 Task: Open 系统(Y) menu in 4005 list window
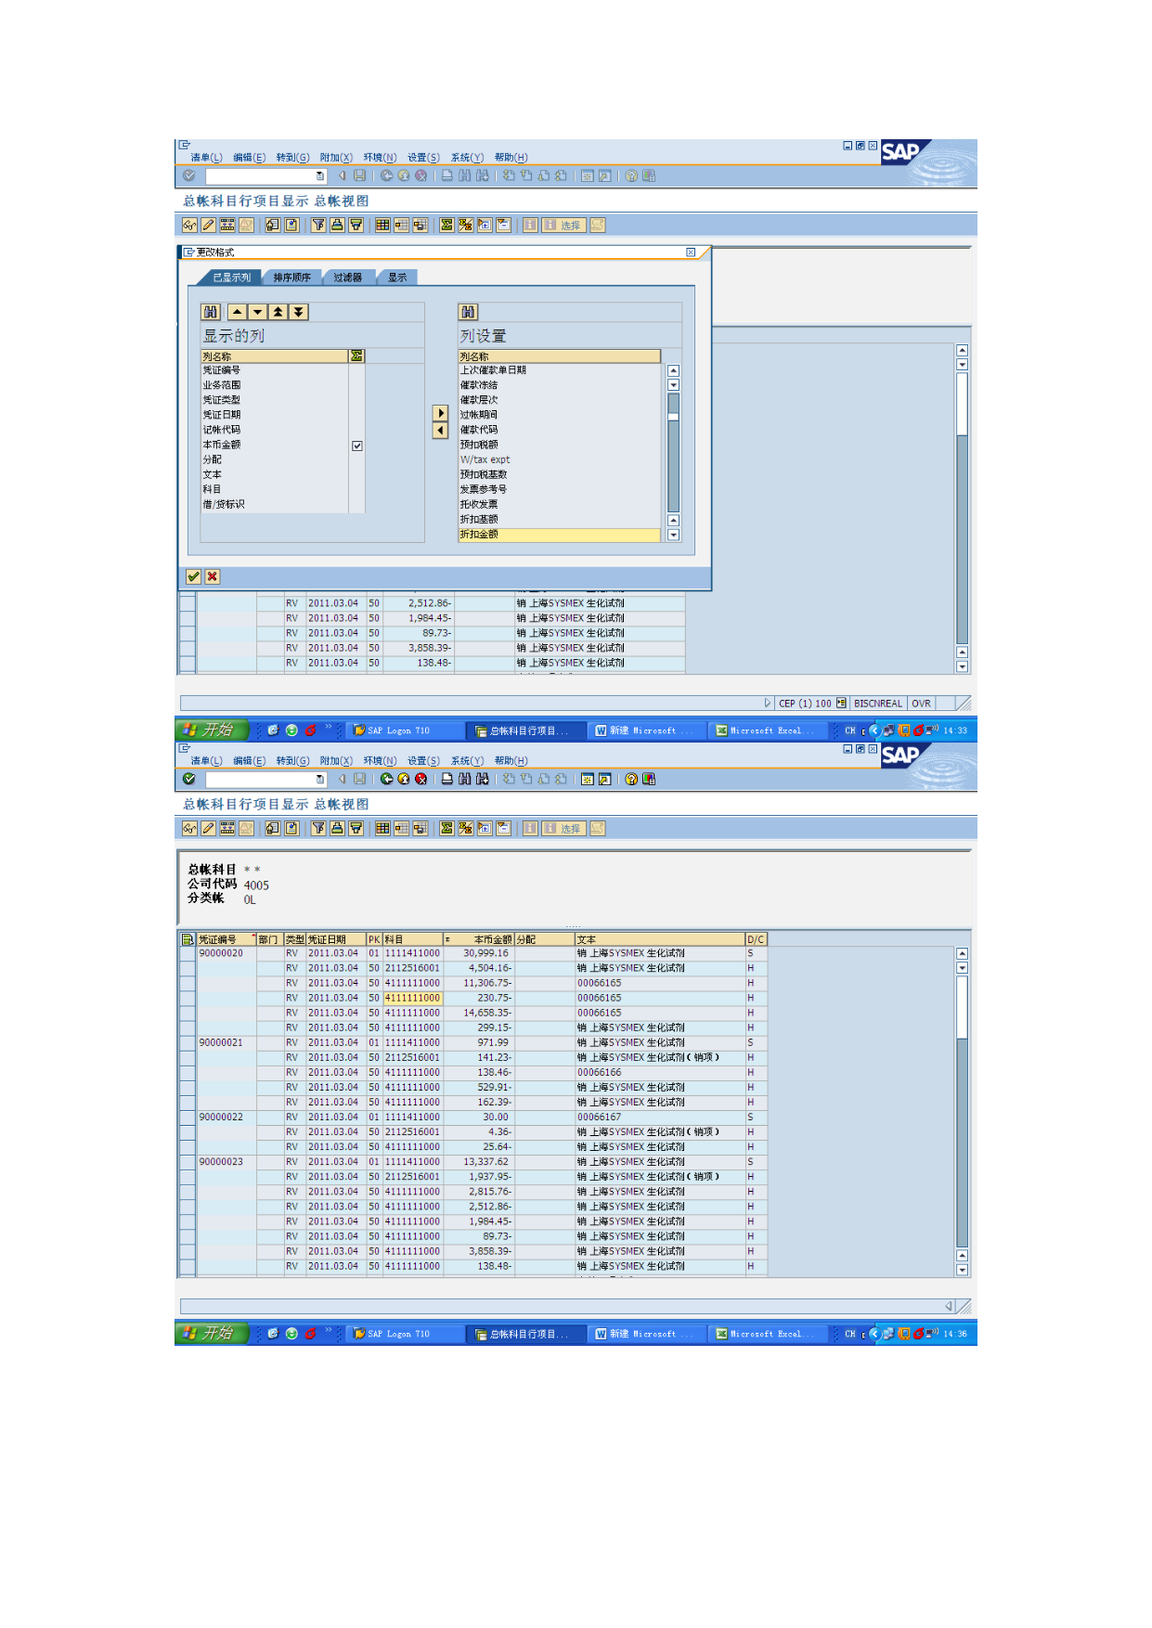467,760
